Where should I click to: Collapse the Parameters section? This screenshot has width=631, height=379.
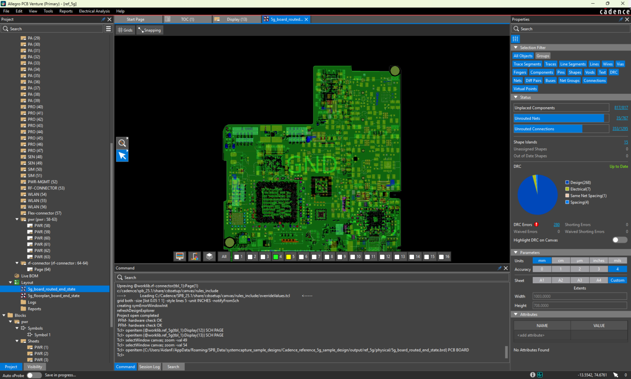tap(516, 252)
